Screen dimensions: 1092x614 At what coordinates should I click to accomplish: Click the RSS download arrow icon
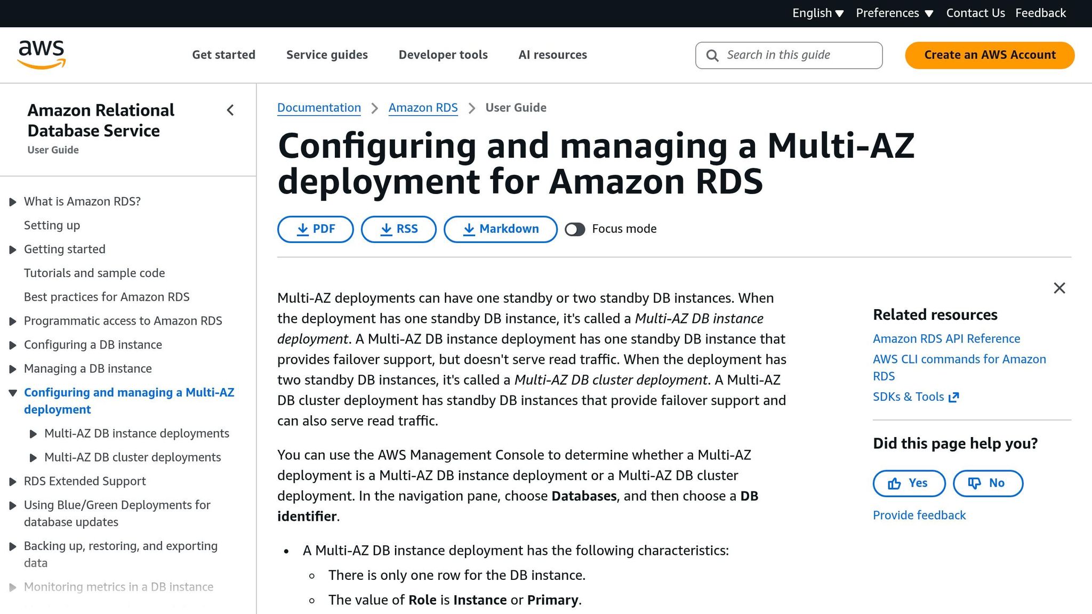[386, 229]
